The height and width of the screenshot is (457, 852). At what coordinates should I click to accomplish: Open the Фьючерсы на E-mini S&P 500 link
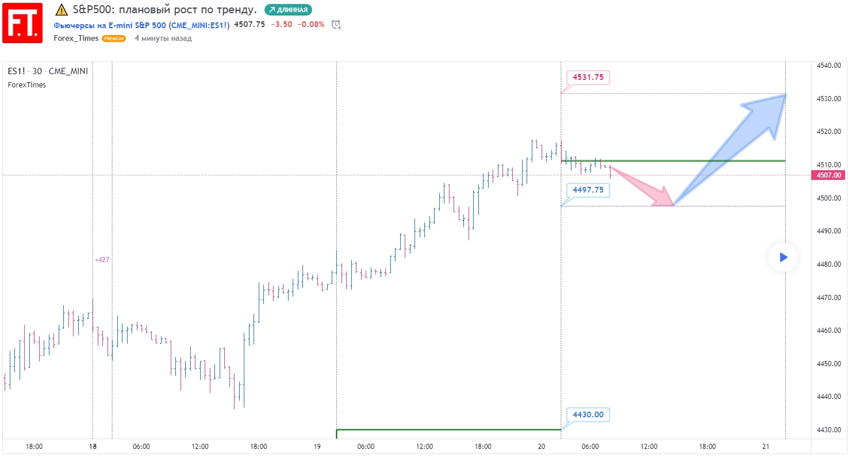pyautogui.click(x=141, y=25)
